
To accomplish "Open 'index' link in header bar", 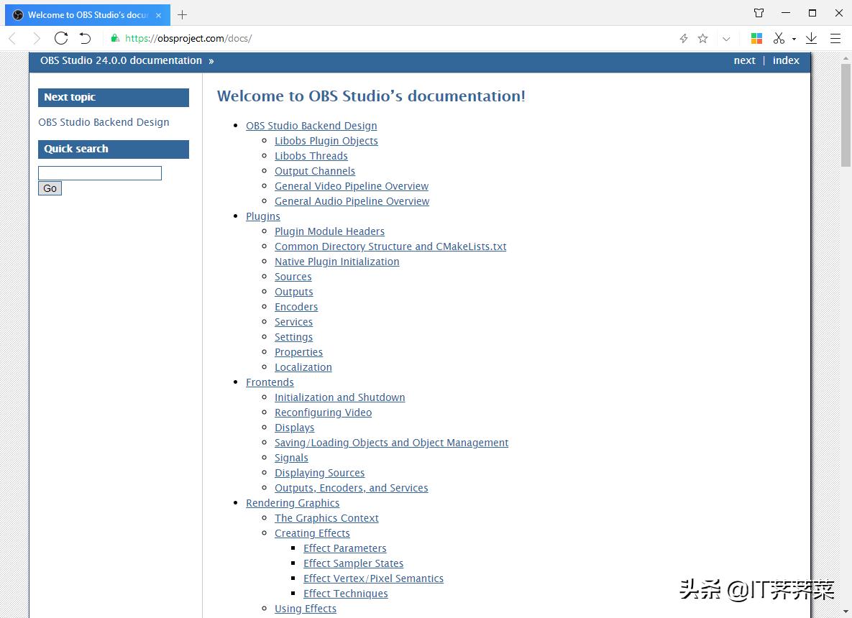I will 786,60.
